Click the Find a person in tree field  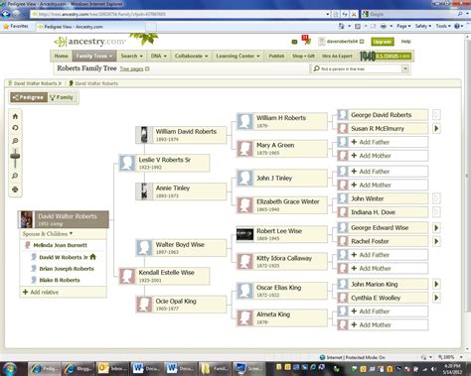point(356,68)
